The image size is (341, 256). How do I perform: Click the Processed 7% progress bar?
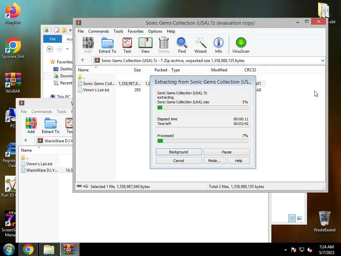coord(203,141)
